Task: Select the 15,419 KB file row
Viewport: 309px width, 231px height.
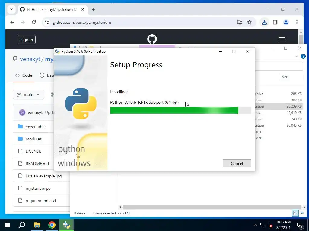Action: pyautogui.click(x=279, y=113)
